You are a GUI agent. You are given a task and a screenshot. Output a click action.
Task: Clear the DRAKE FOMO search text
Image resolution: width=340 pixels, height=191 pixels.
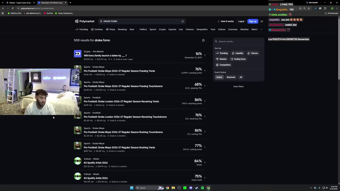183,21
